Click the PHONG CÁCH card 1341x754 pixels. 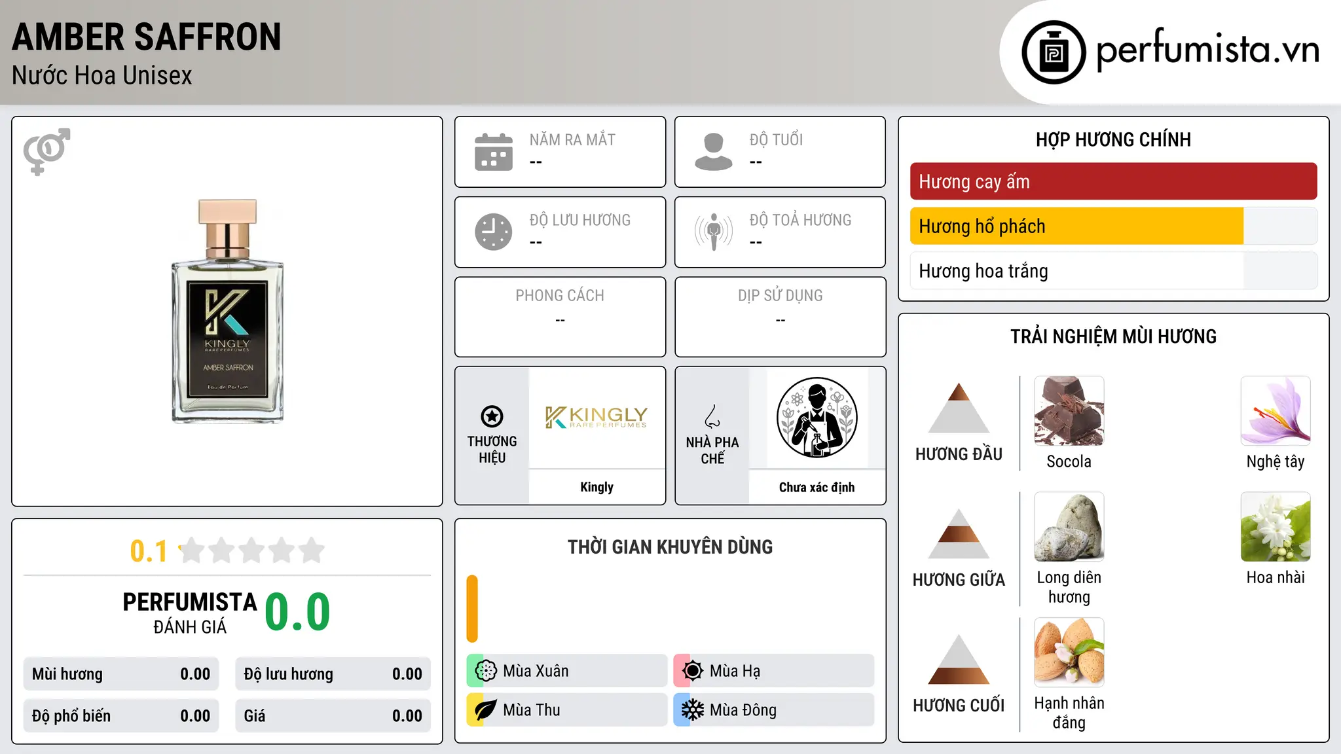[560, 317]
